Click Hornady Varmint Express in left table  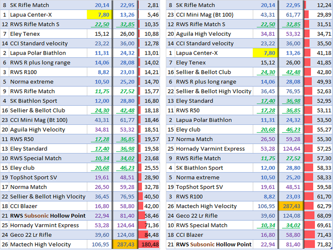pos(44,225)
